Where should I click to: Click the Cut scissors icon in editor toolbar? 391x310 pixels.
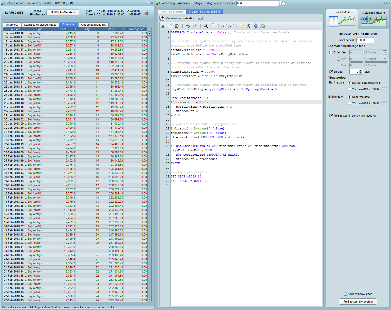[x=163, y=26]
